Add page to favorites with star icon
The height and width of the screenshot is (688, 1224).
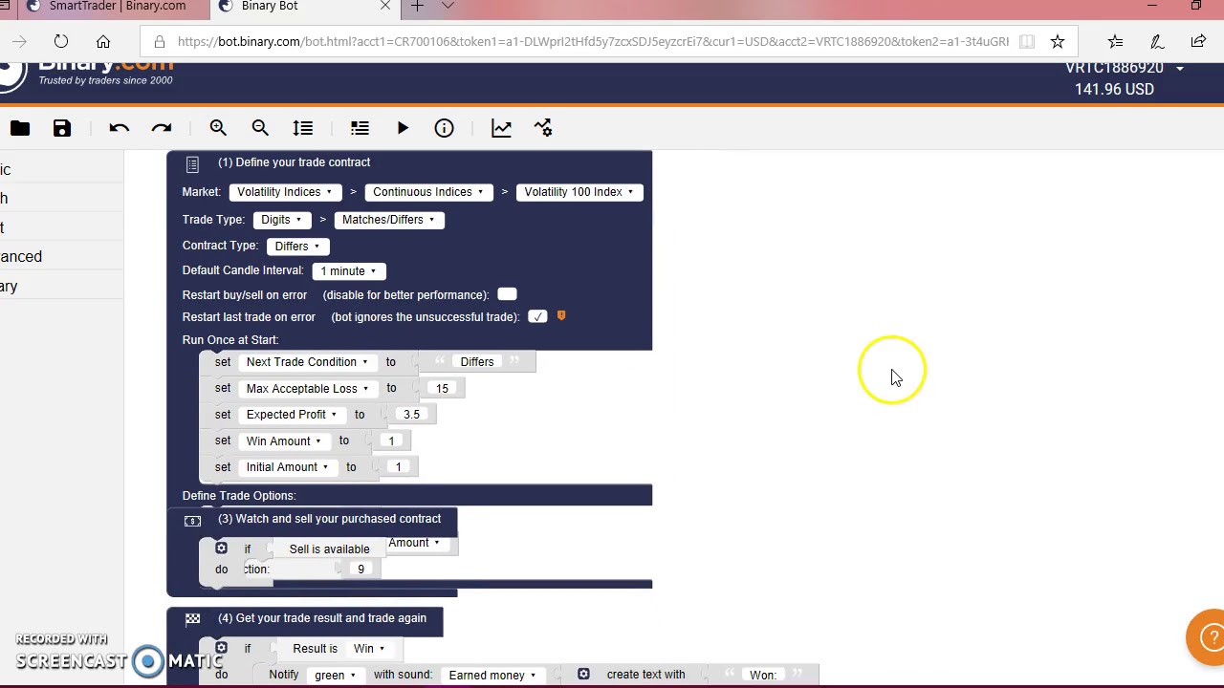1058,41
